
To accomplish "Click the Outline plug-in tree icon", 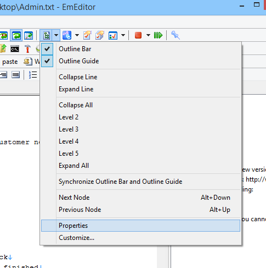I will (x=46, y=35).
